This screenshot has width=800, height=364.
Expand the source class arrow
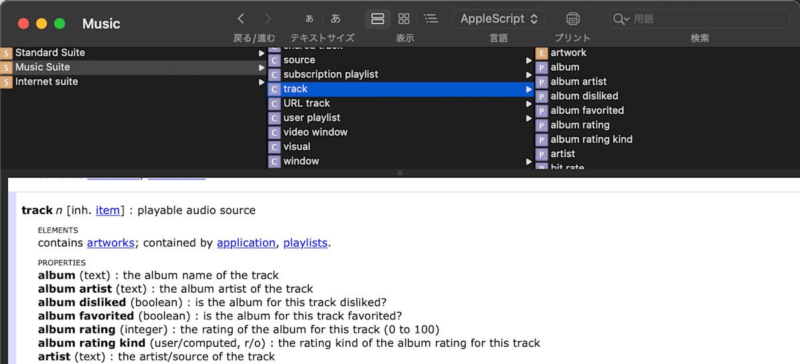[529, 60]
